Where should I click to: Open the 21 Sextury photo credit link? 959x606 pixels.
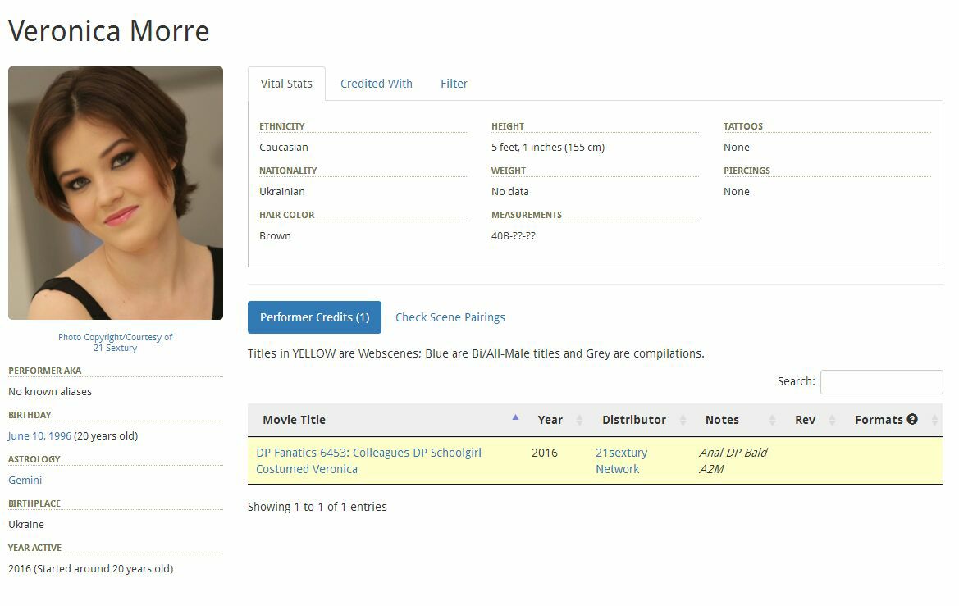tap(115, 348)
